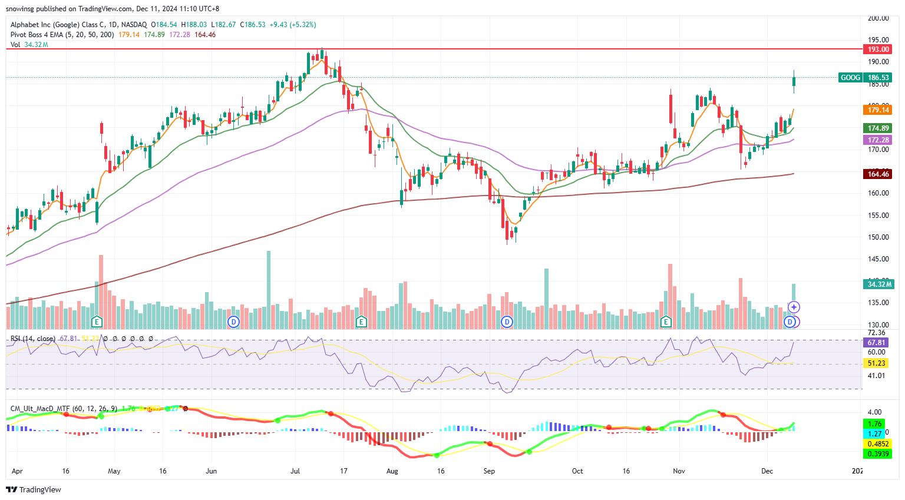
Task: Select the dark red 164.46 EMA scale label
Action: click(x=878, y=174)
